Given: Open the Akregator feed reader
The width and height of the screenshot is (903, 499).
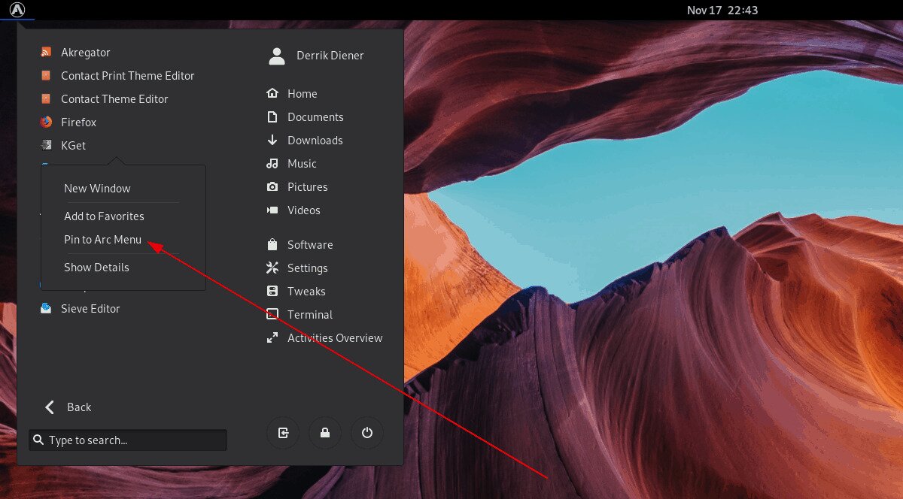Looking at the screenshot, I should point(85,52).
